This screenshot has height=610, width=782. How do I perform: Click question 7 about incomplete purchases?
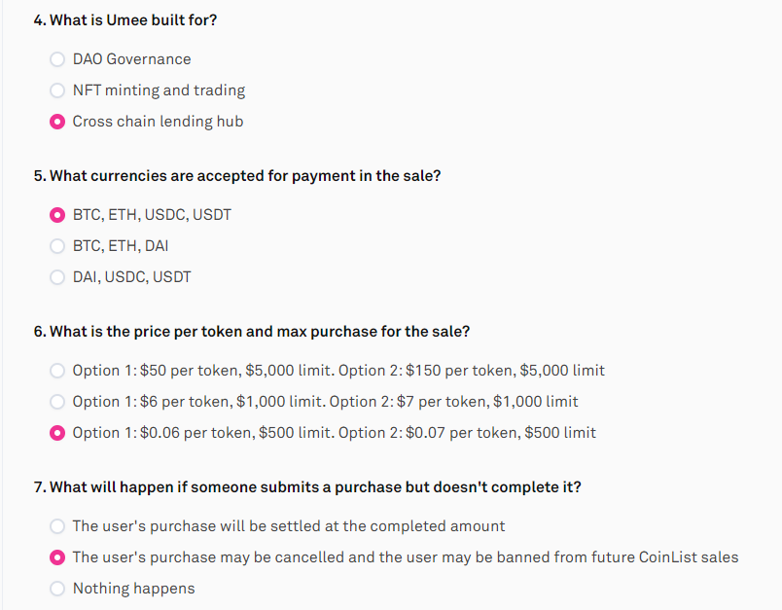click(x=307, y=487)
